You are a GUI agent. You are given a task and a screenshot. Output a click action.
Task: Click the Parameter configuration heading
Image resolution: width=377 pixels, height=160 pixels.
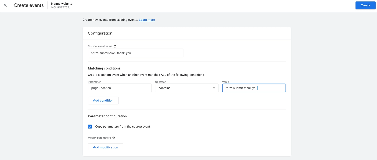pos(107,116)
